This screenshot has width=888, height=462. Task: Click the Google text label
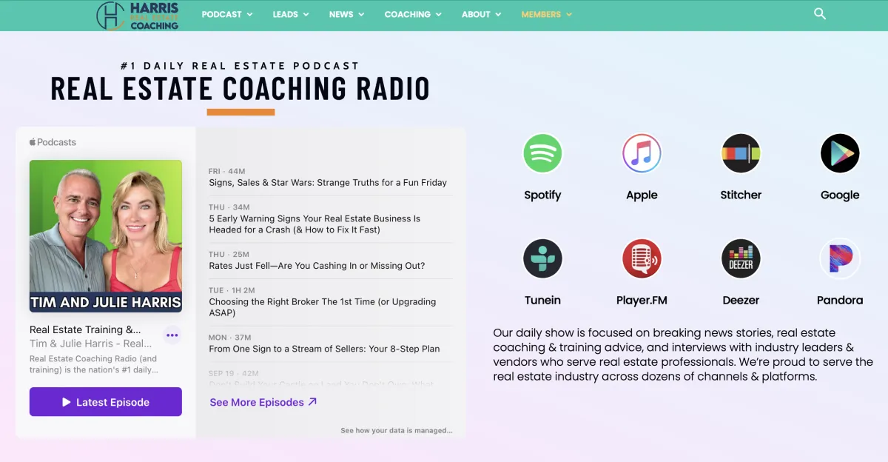[x=840, y=195]
